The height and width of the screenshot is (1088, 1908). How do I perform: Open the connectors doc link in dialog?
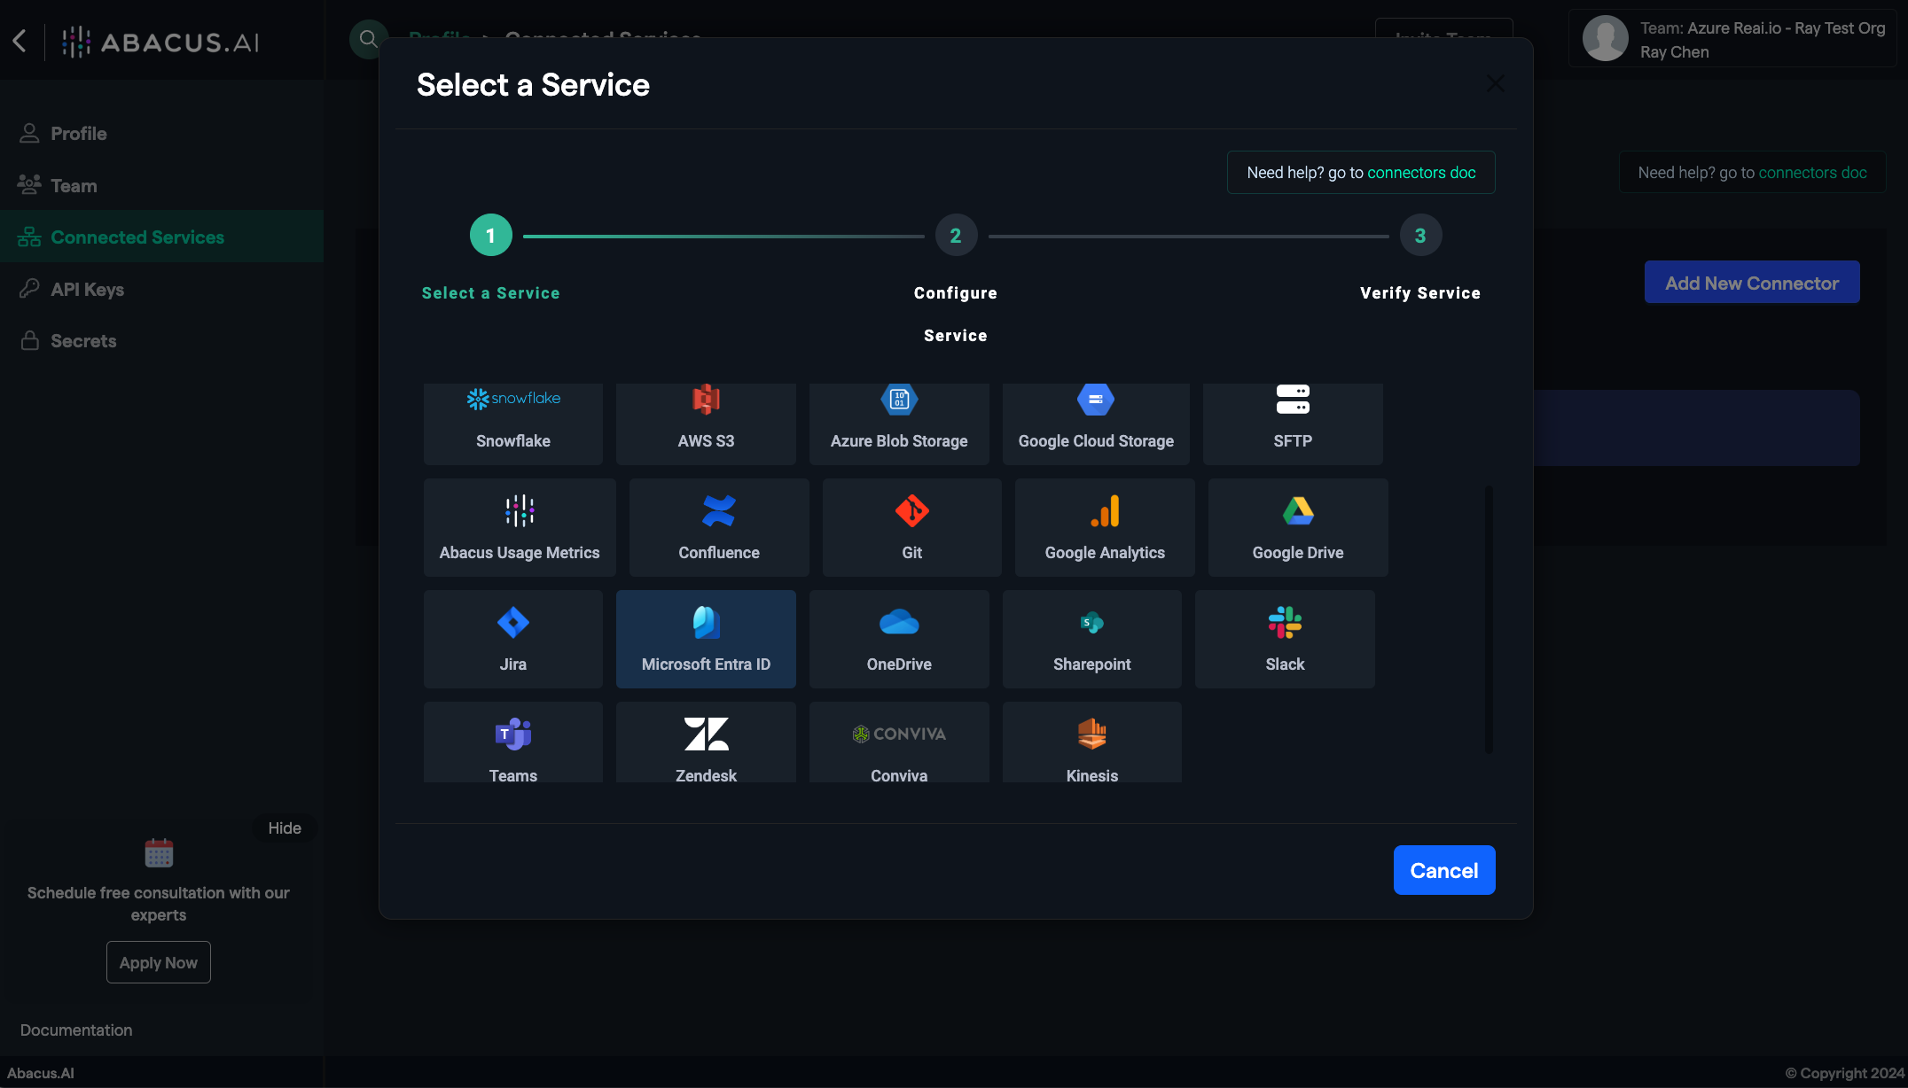[1420, 172]
